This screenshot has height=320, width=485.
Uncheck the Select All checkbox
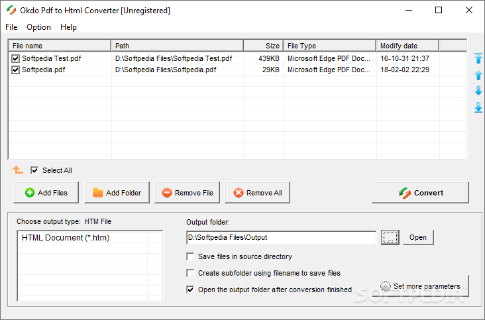(34, 170)
